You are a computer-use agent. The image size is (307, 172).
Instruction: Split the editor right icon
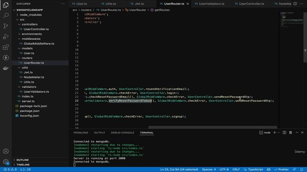(x=295, y=4)
